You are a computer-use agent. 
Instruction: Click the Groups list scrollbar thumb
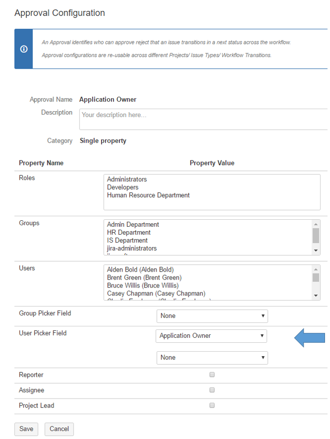click(x=316, y=235)
